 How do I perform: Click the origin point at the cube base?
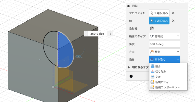(53, 87)
